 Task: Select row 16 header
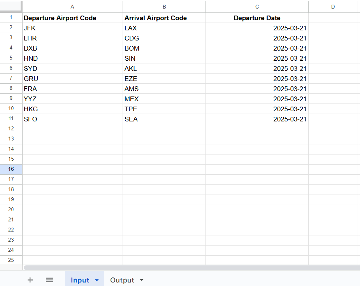click(x=11, y=169)
